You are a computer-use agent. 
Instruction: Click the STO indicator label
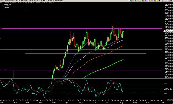(166, 89)
